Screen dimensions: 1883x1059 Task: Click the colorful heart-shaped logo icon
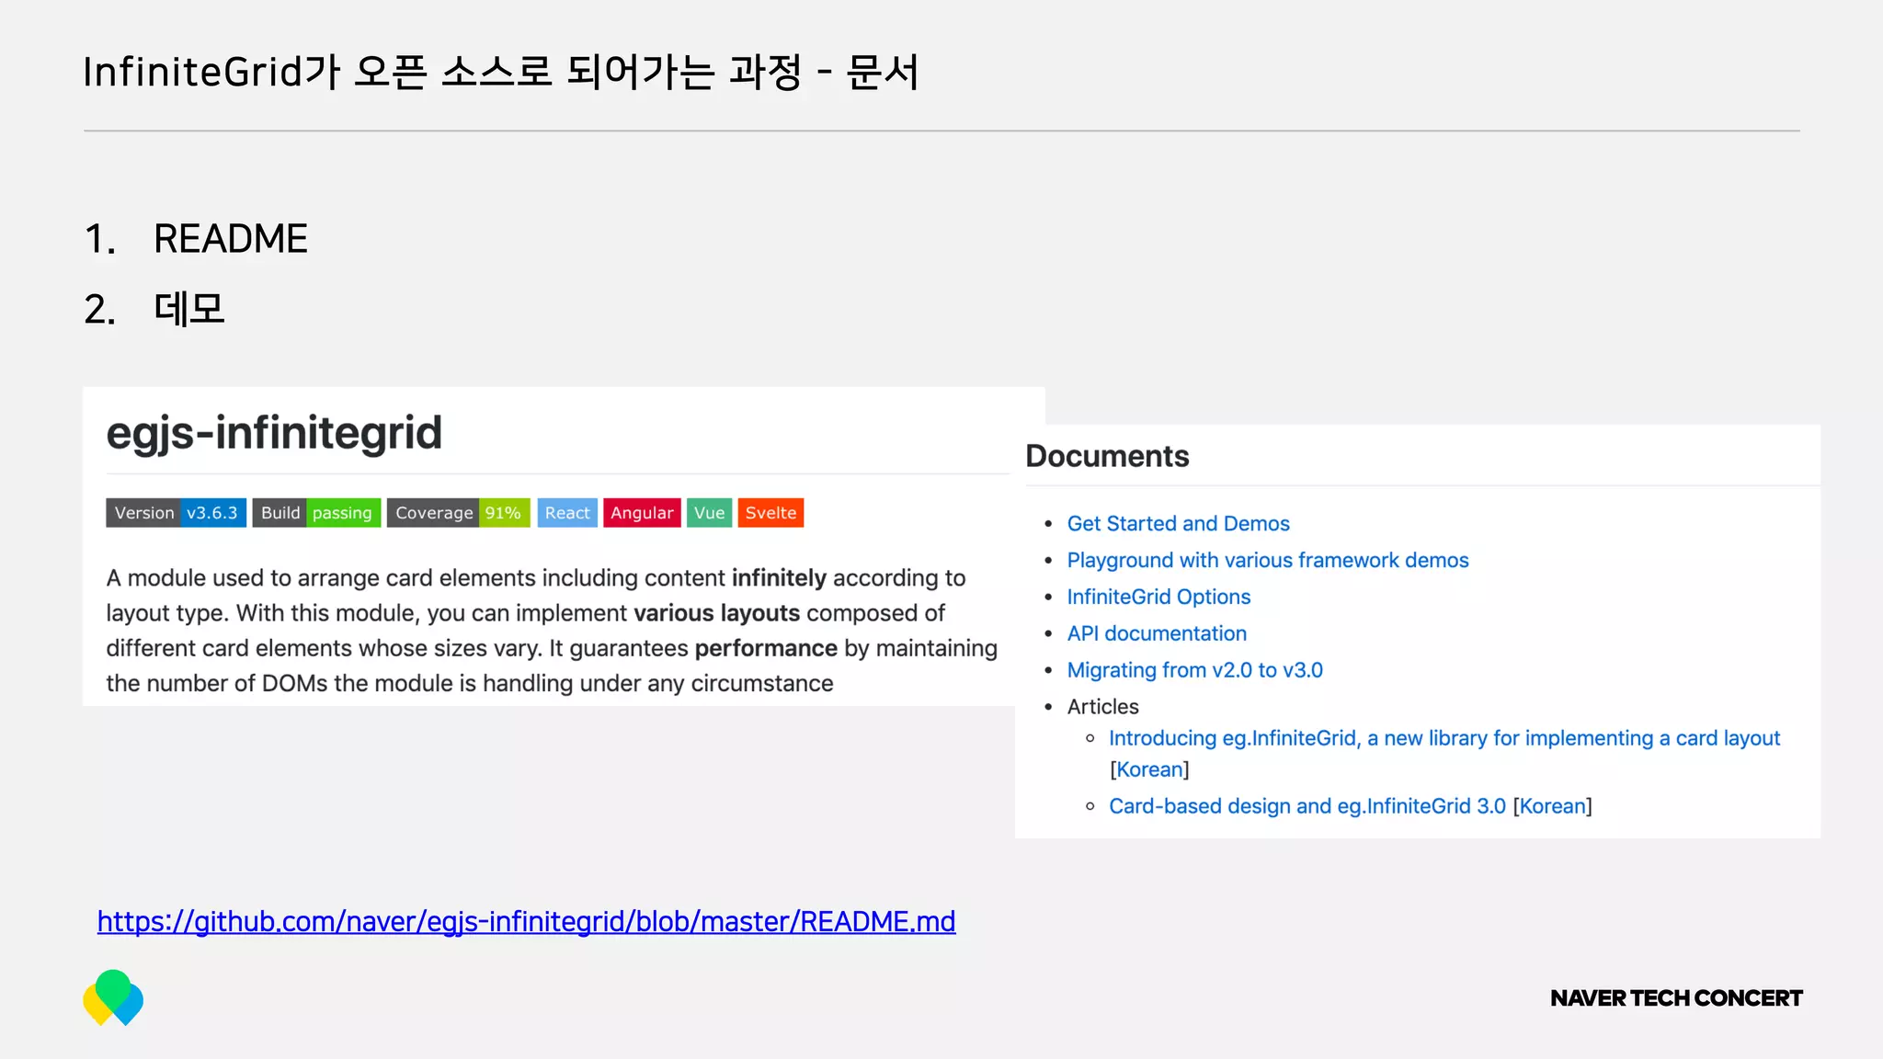(113, 997)
